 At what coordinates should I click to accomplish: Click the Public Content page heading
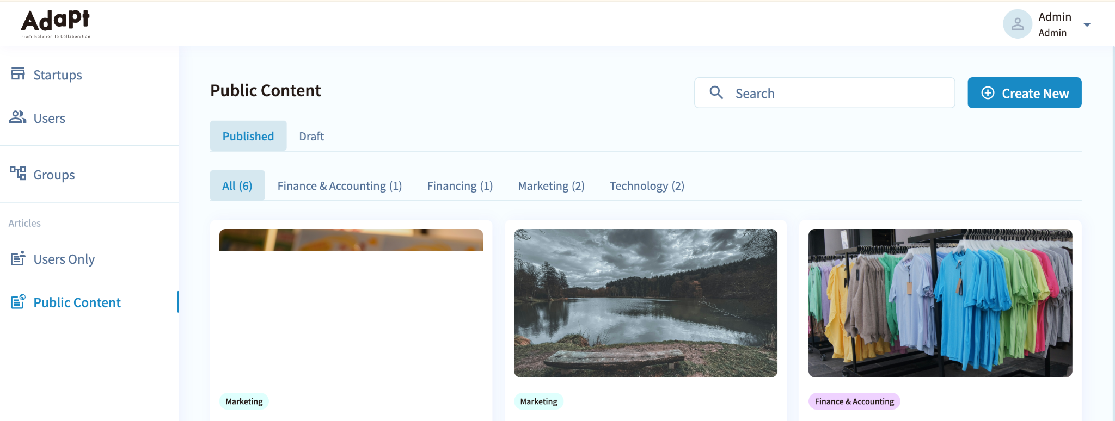point(266,90)
